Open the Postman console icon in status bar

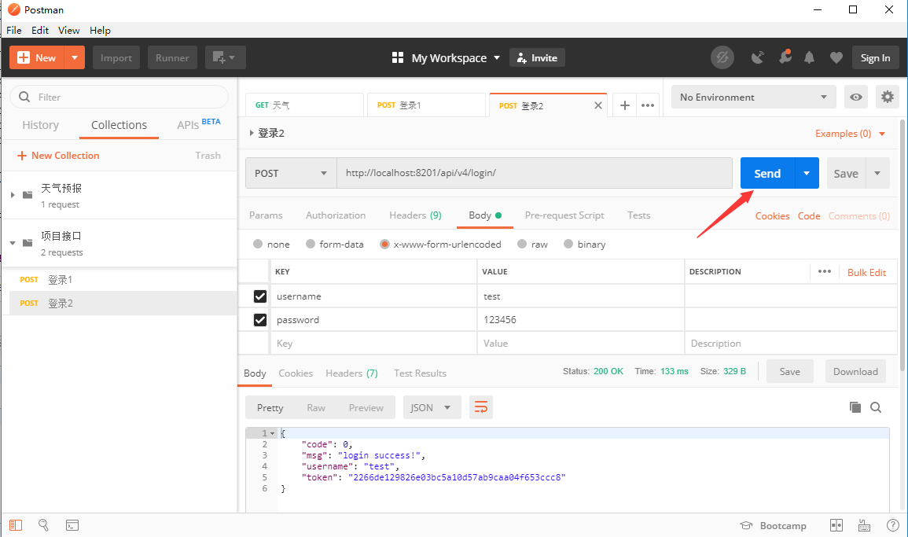pyautogui.click(x=72, y=525)
